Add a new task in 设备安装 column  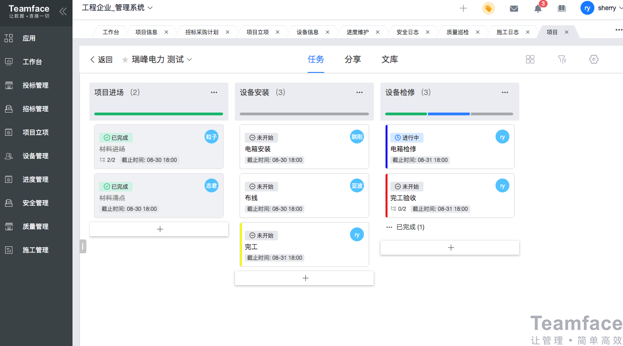(304, 278)
